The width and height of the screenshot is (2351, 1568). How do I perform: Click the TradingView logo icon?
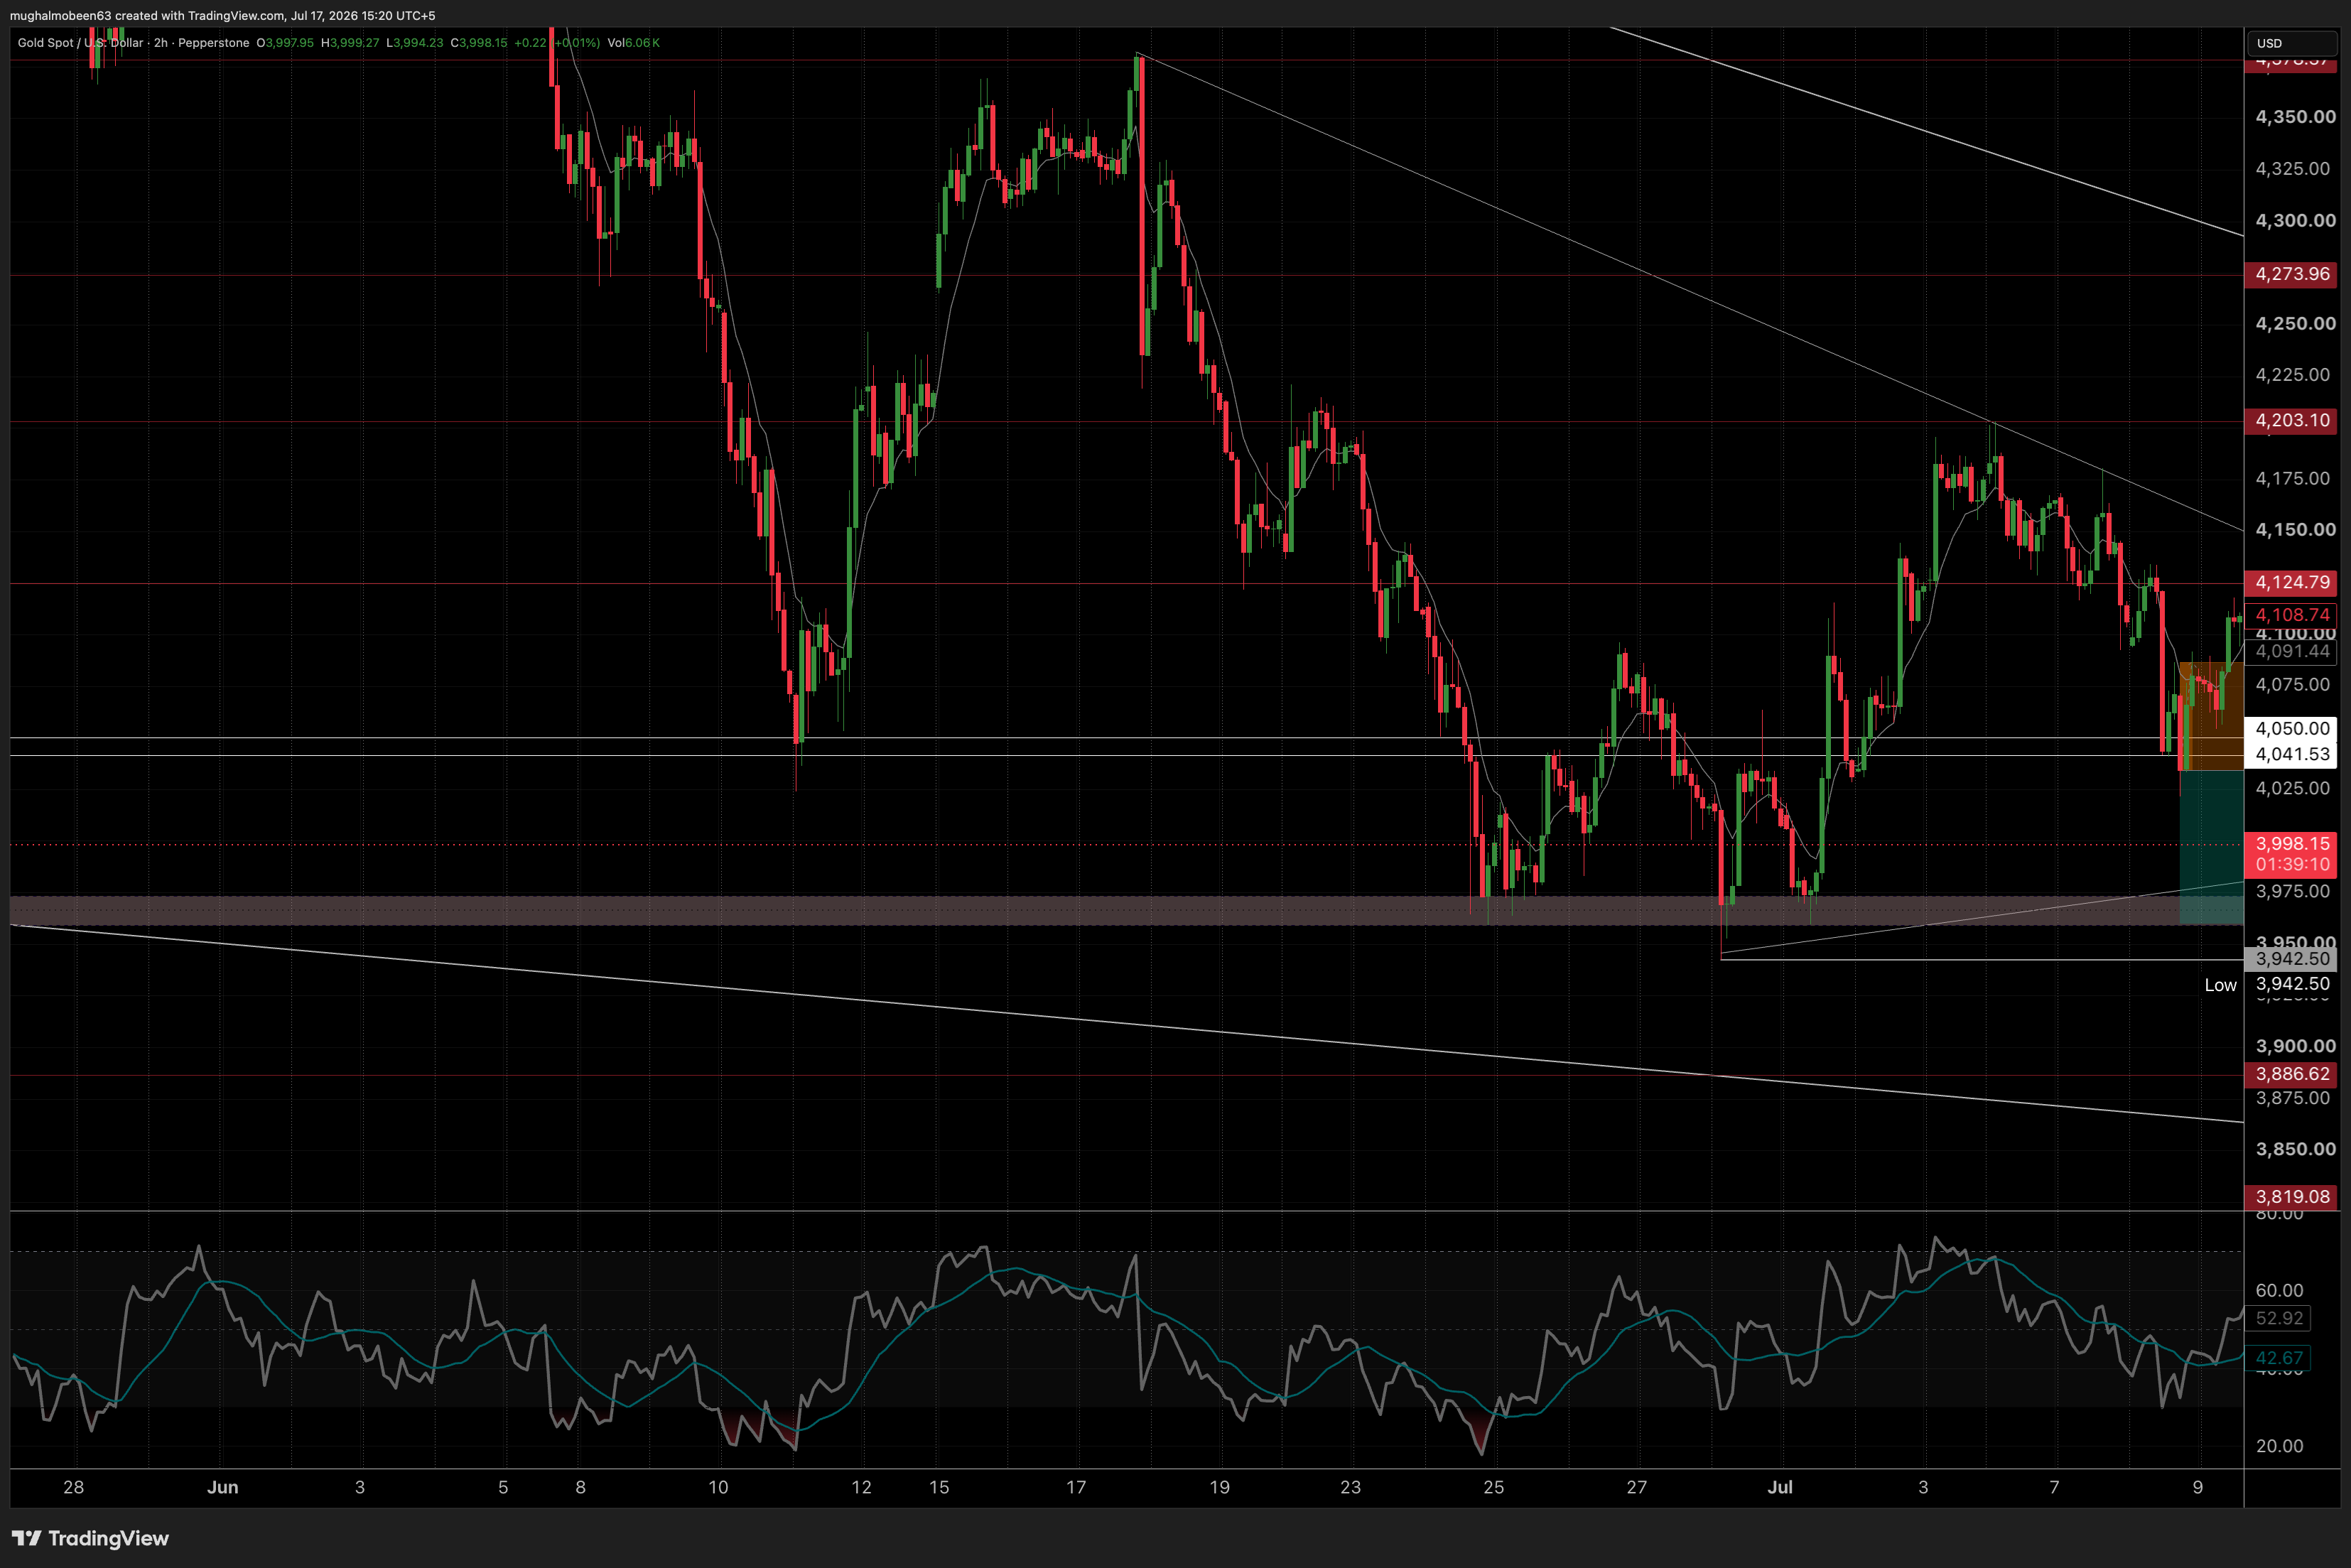(27, 1538)
